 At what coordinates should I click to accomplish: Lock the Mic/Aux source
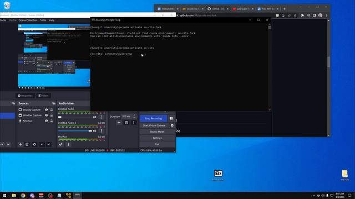[52, 121]
